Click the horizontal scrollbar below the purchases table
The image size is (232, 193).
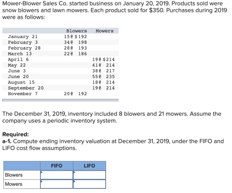(60, 100)
